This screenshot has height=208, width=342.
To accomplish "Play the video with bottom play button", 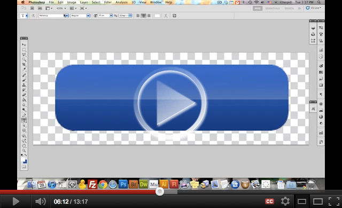I will tap(15, 202).
